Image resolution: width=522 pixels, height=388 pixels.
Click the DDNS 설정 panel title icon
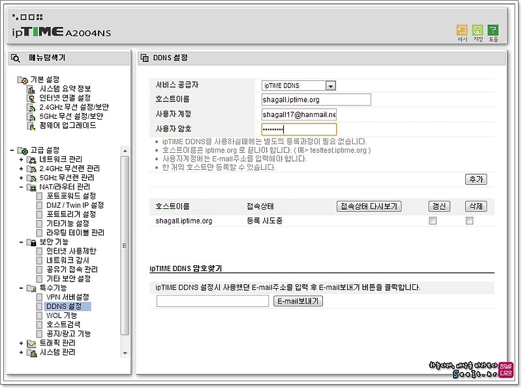[x=144, y=58]
